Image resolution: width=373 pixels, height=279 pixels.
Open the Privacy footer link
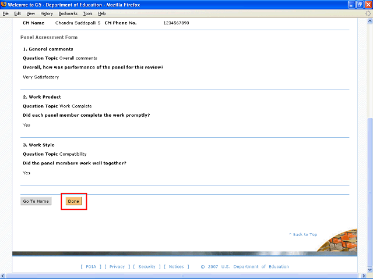(x=117, y=267)
